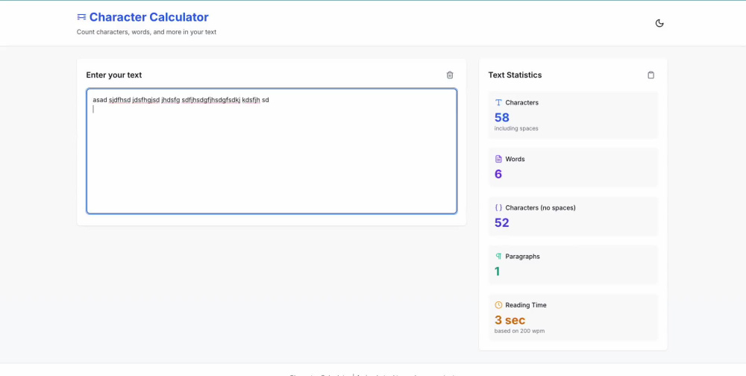This screenshot has width=746, height=376.
Task: Copy statistics with the clipboard icon
Action: 651,75
